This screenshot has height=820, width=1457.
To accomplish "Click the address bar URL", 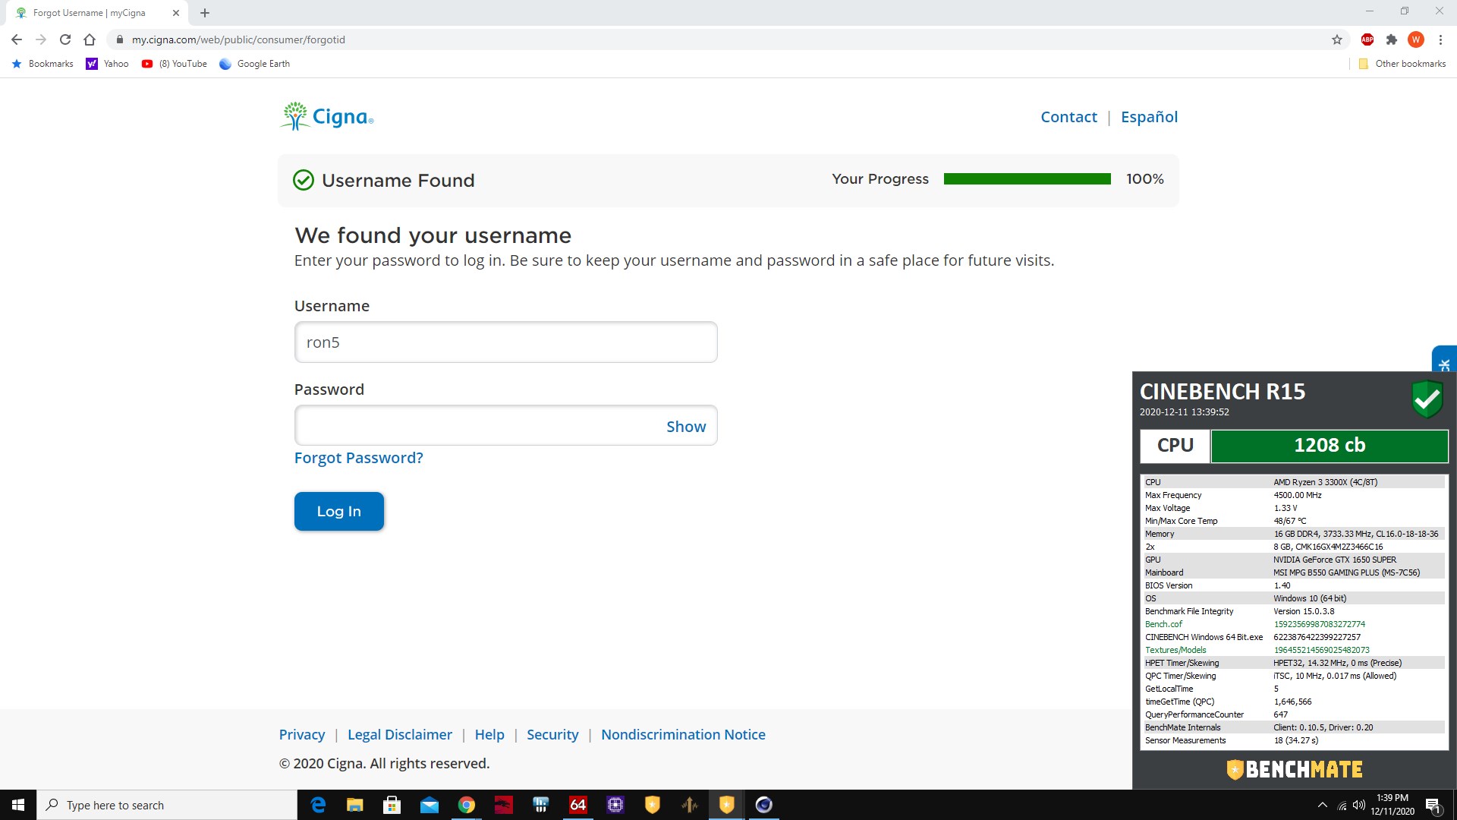I will pyautogui.click(x=238, y=39).
